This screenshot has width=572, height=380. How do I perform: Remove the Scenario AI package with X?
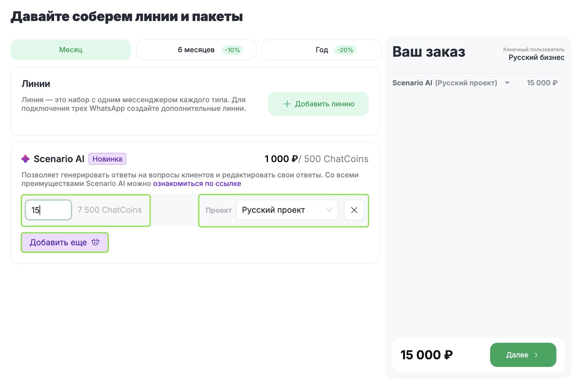click(354, 210)
